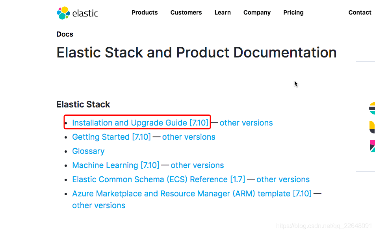Open Machine Learning [7.10] documentation

click(x=116, y=165)
